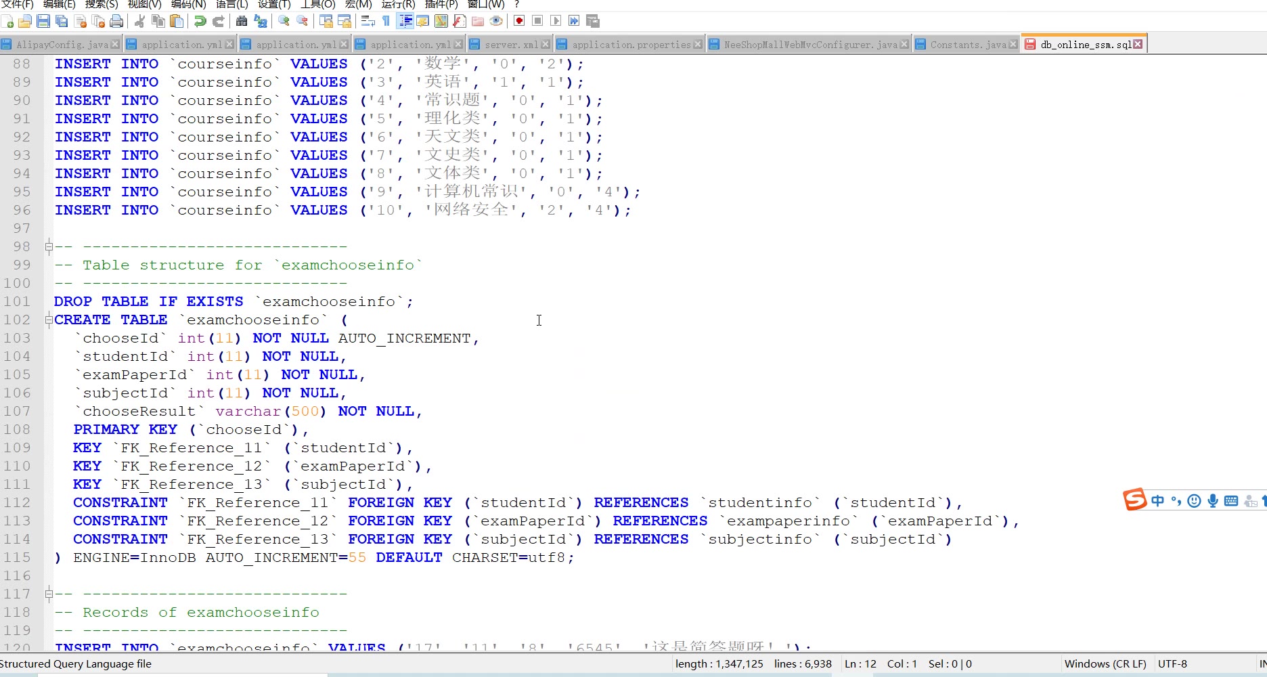Open the user defined language dialog icon
1267x677 pixels.
[423, 21]
